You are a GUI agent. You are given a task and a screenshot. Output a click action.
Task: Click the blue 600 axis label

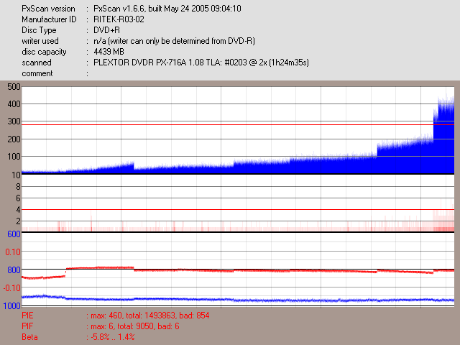pyautogui.click(x=14, y=234)
